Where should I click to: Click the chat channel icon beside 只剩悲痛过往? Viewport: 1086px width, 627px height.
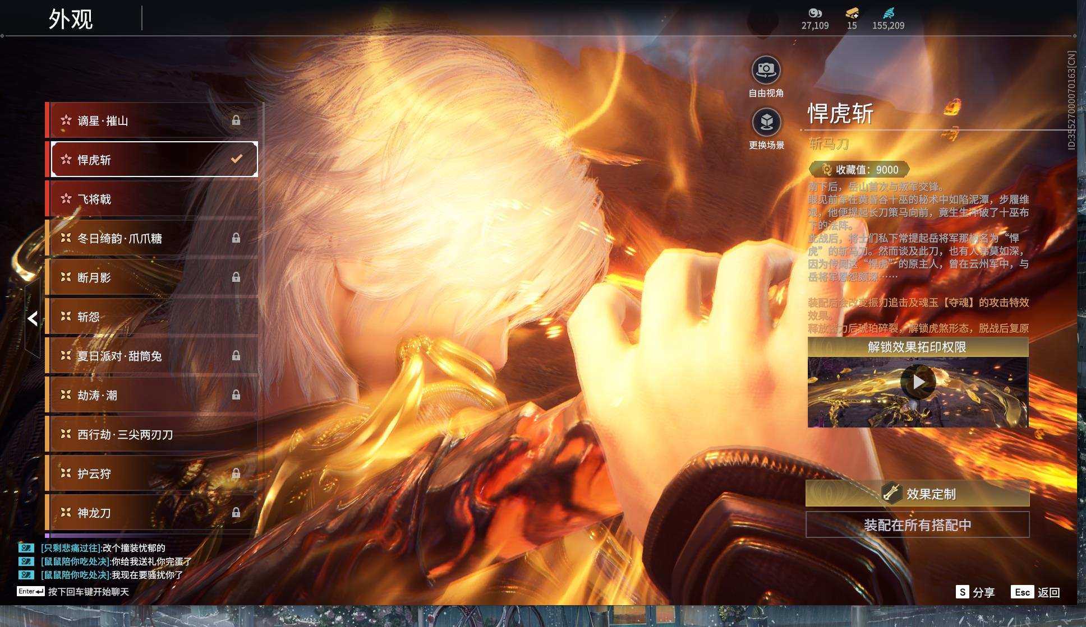[x=26, y=548]
